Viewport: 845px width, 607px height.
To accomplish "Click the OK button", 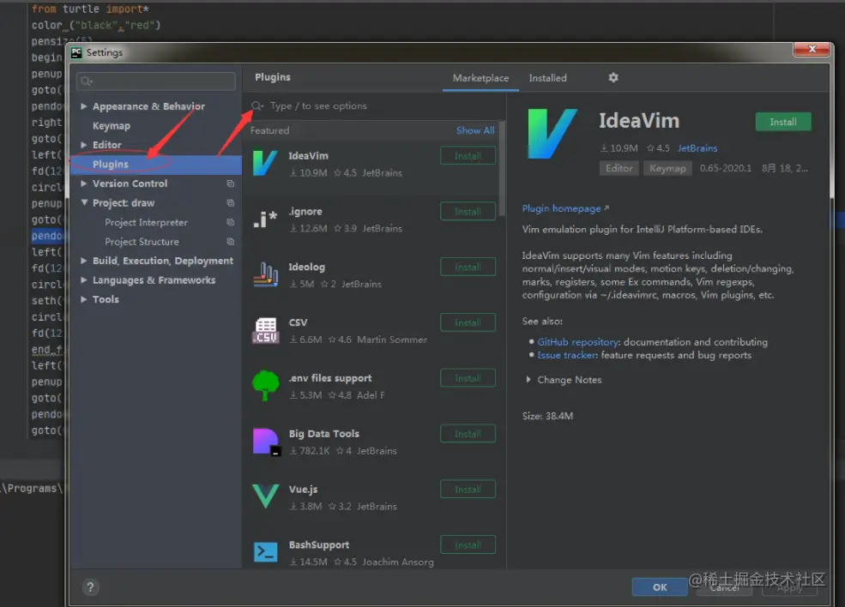I will tap(660, 587).
